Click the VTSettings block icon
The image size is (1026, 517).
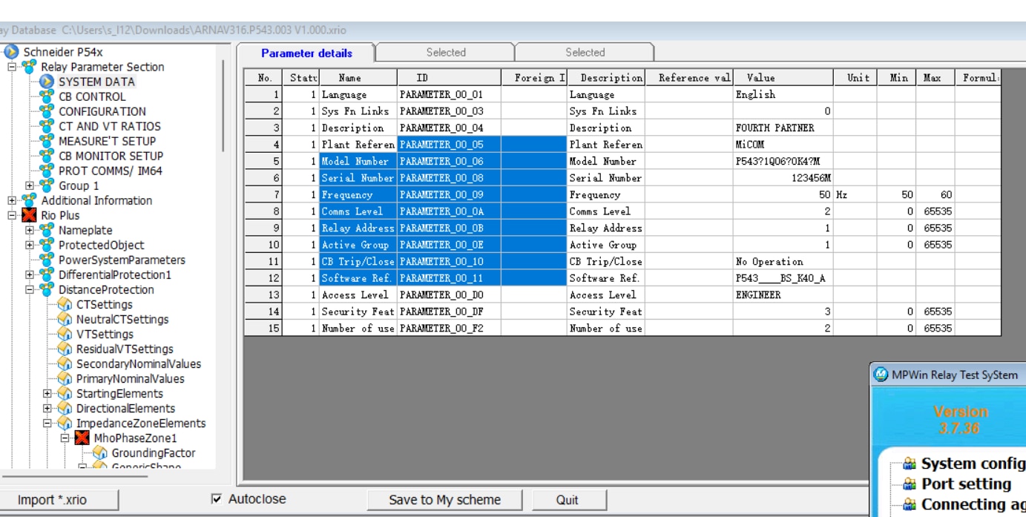(x=65, y=334)
